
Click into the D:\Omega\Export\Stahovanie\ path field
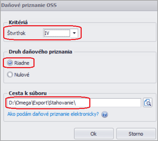[74, 103]
